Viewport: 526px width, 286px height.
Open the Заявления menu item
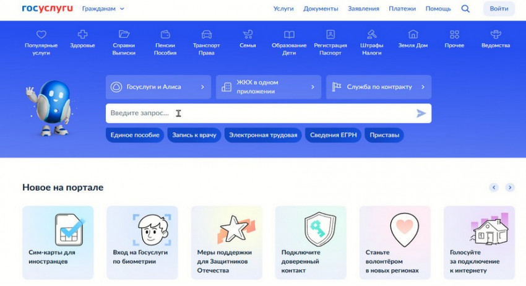[363, 9]
